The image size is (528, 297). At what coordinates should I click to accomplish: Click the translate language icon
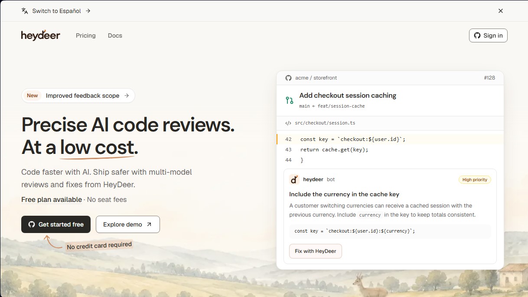25,11
